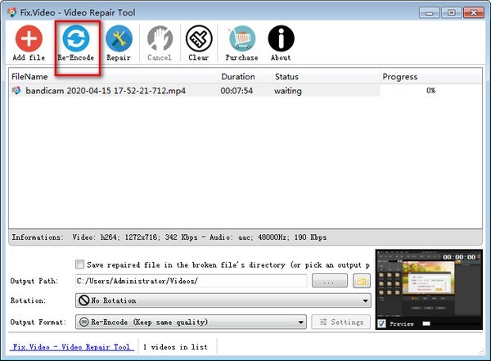491x361 pixels.
Task: Open Purchase shopping cart icon
Action: click(241, 43)
